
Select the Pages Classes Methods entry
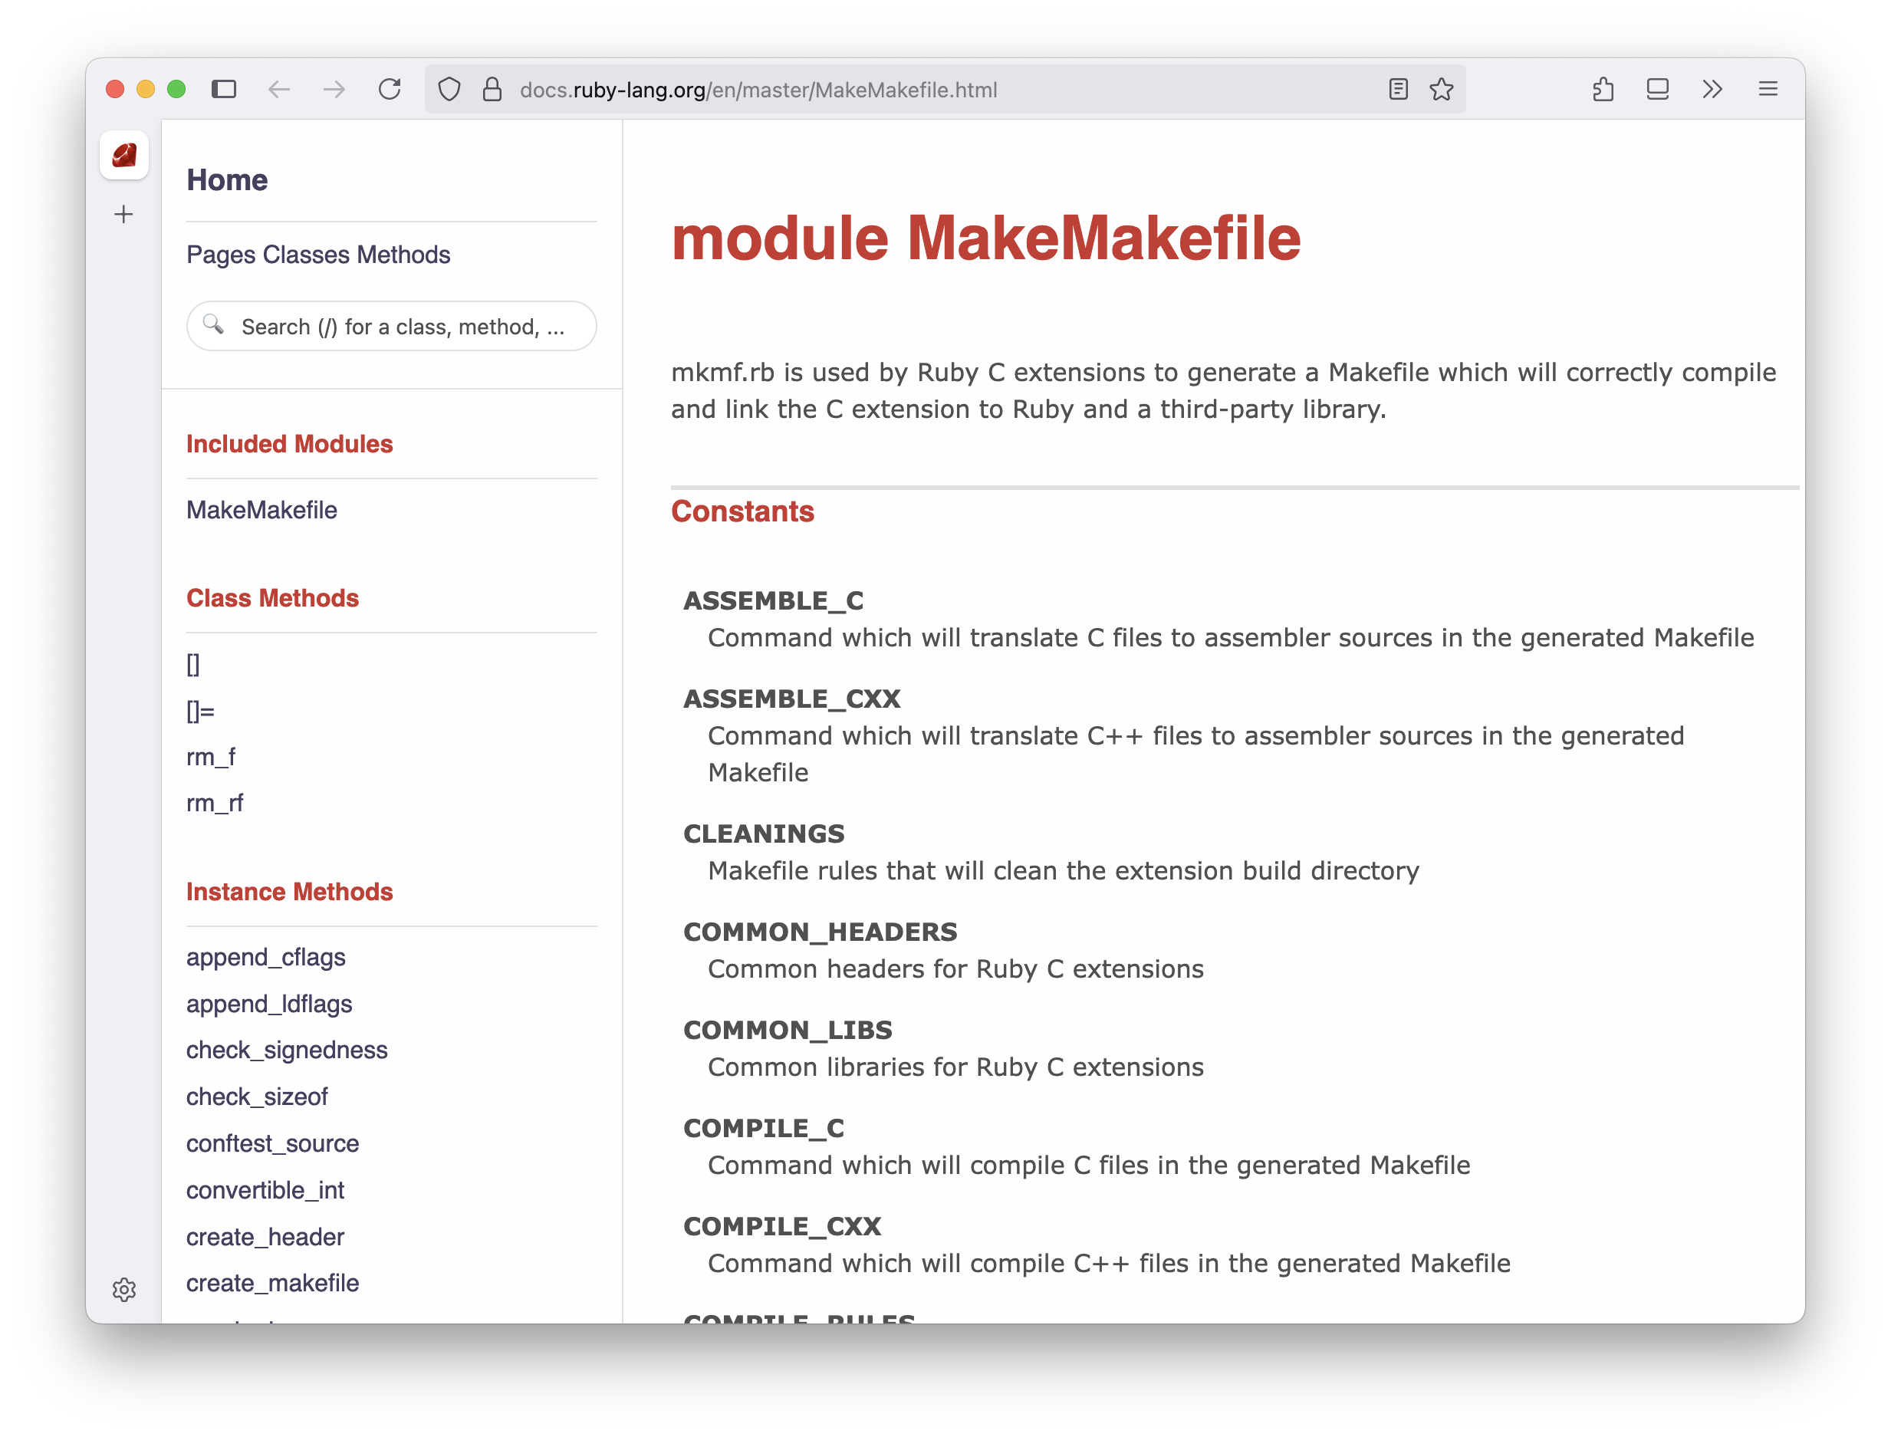click(x=318, y=254)
